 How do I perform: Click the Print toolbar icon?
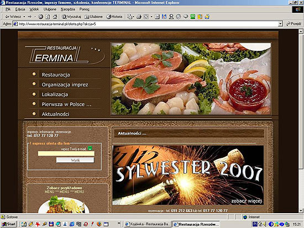tap(139, 17)
